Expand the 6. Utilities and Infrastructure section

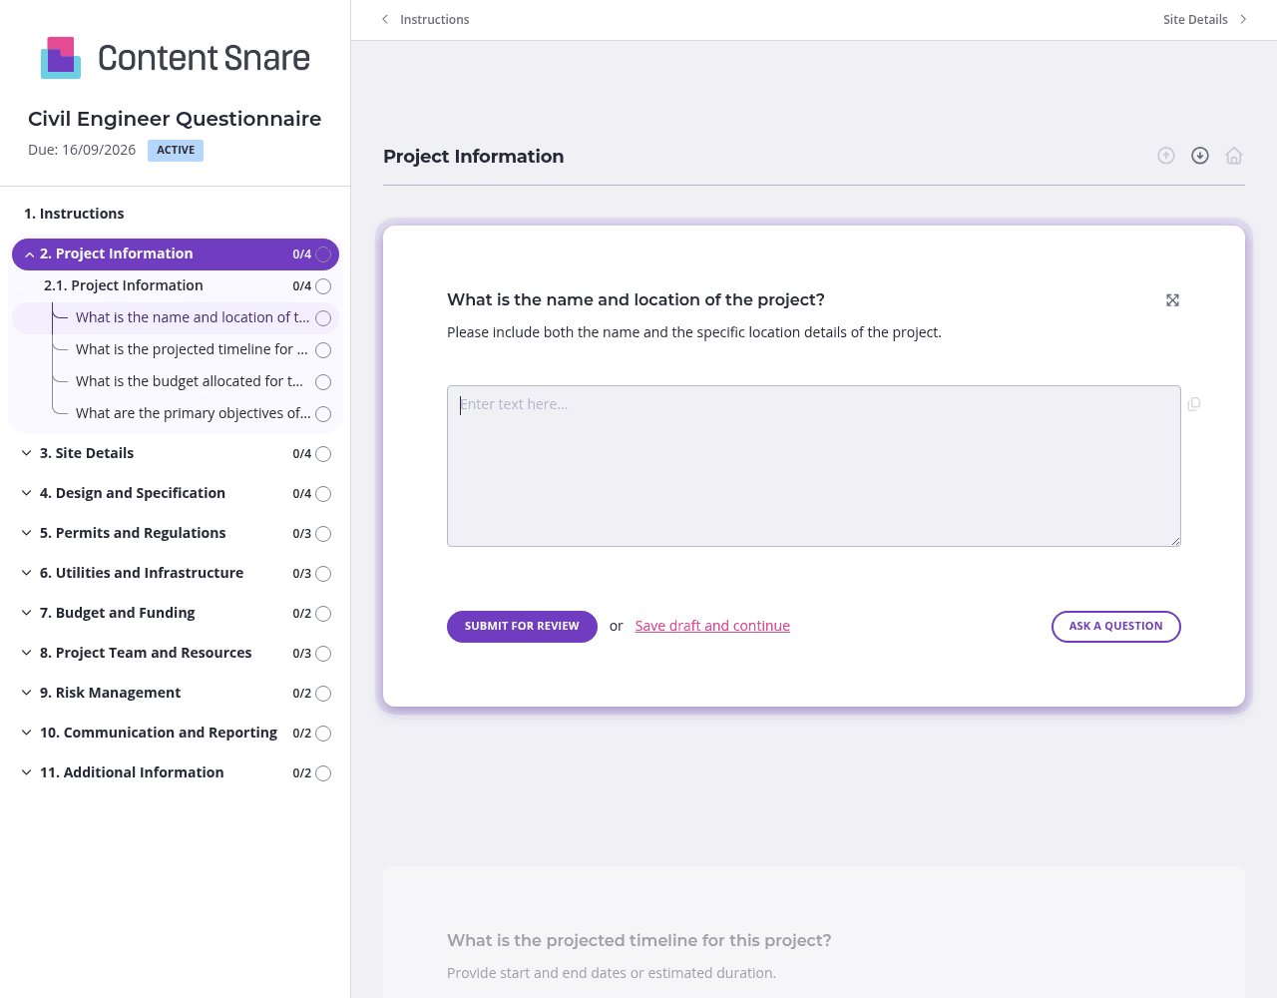click(27, 573)
